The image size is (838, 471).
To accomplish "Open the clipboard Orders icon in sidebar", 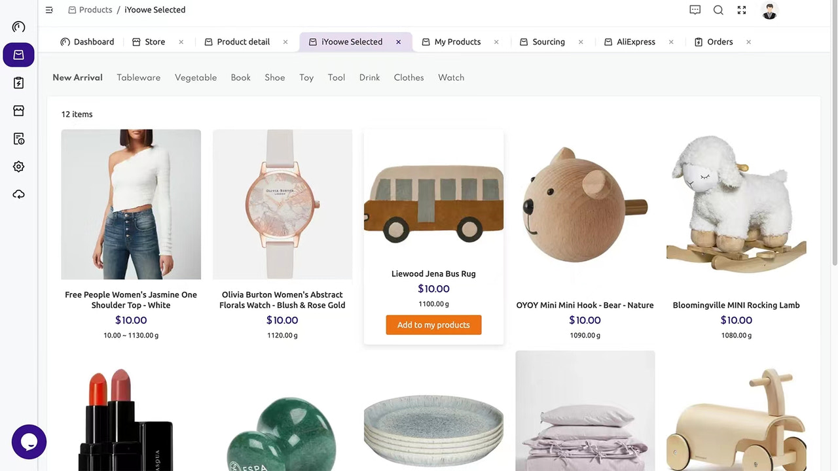I will pyautogui.click(x=18, y=82).
